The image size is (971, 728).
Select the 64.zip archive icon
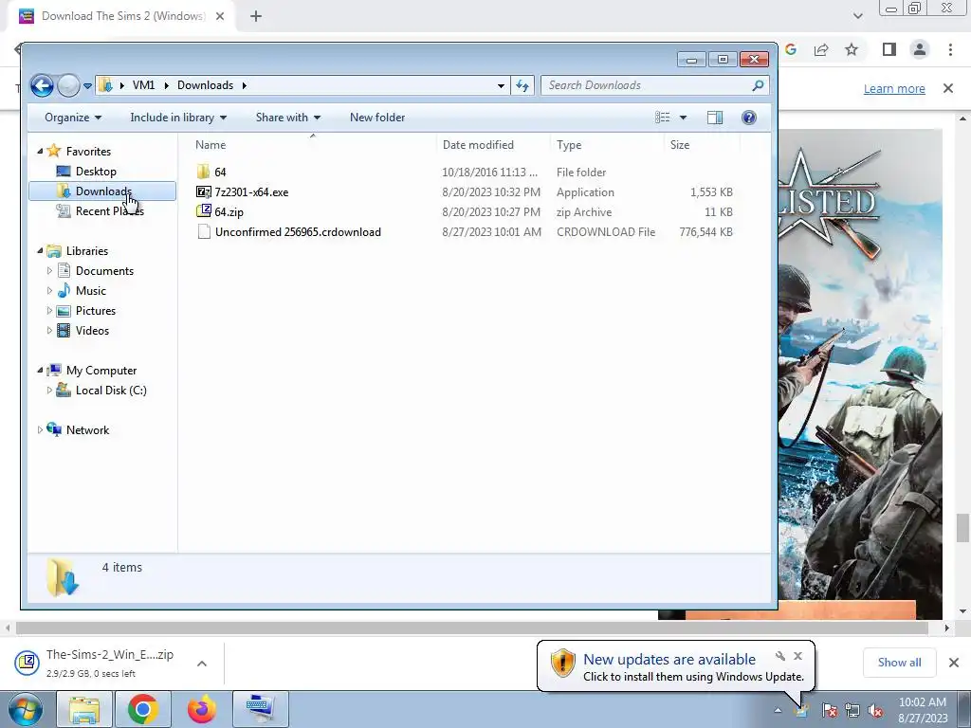pos(203,211)
